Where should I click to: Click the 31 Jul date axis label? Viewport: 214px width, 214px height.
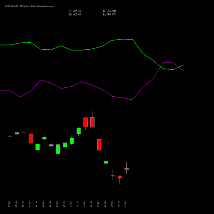tap(125, 204)
